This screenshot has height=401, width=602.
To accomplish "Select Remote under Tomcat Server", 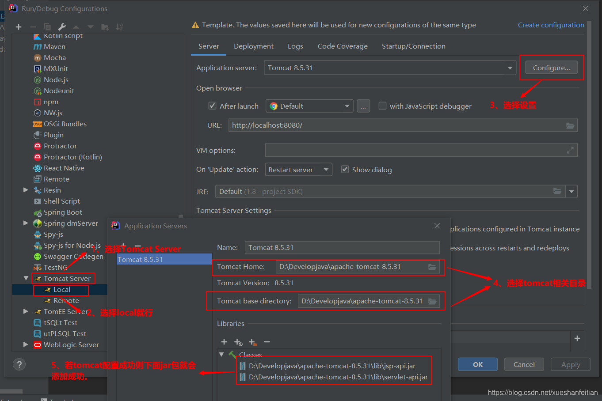I will (66, 301).
